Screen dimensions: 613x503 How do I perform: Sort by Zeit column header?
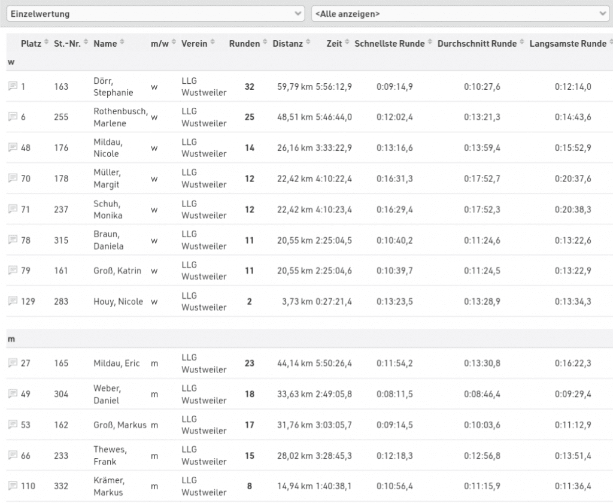335,44
